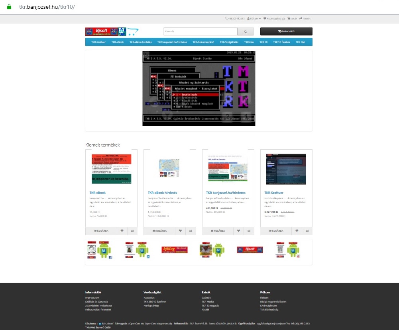Focus the Keresés search field
The height and width of the screenshot is (330, 399).
200,31
